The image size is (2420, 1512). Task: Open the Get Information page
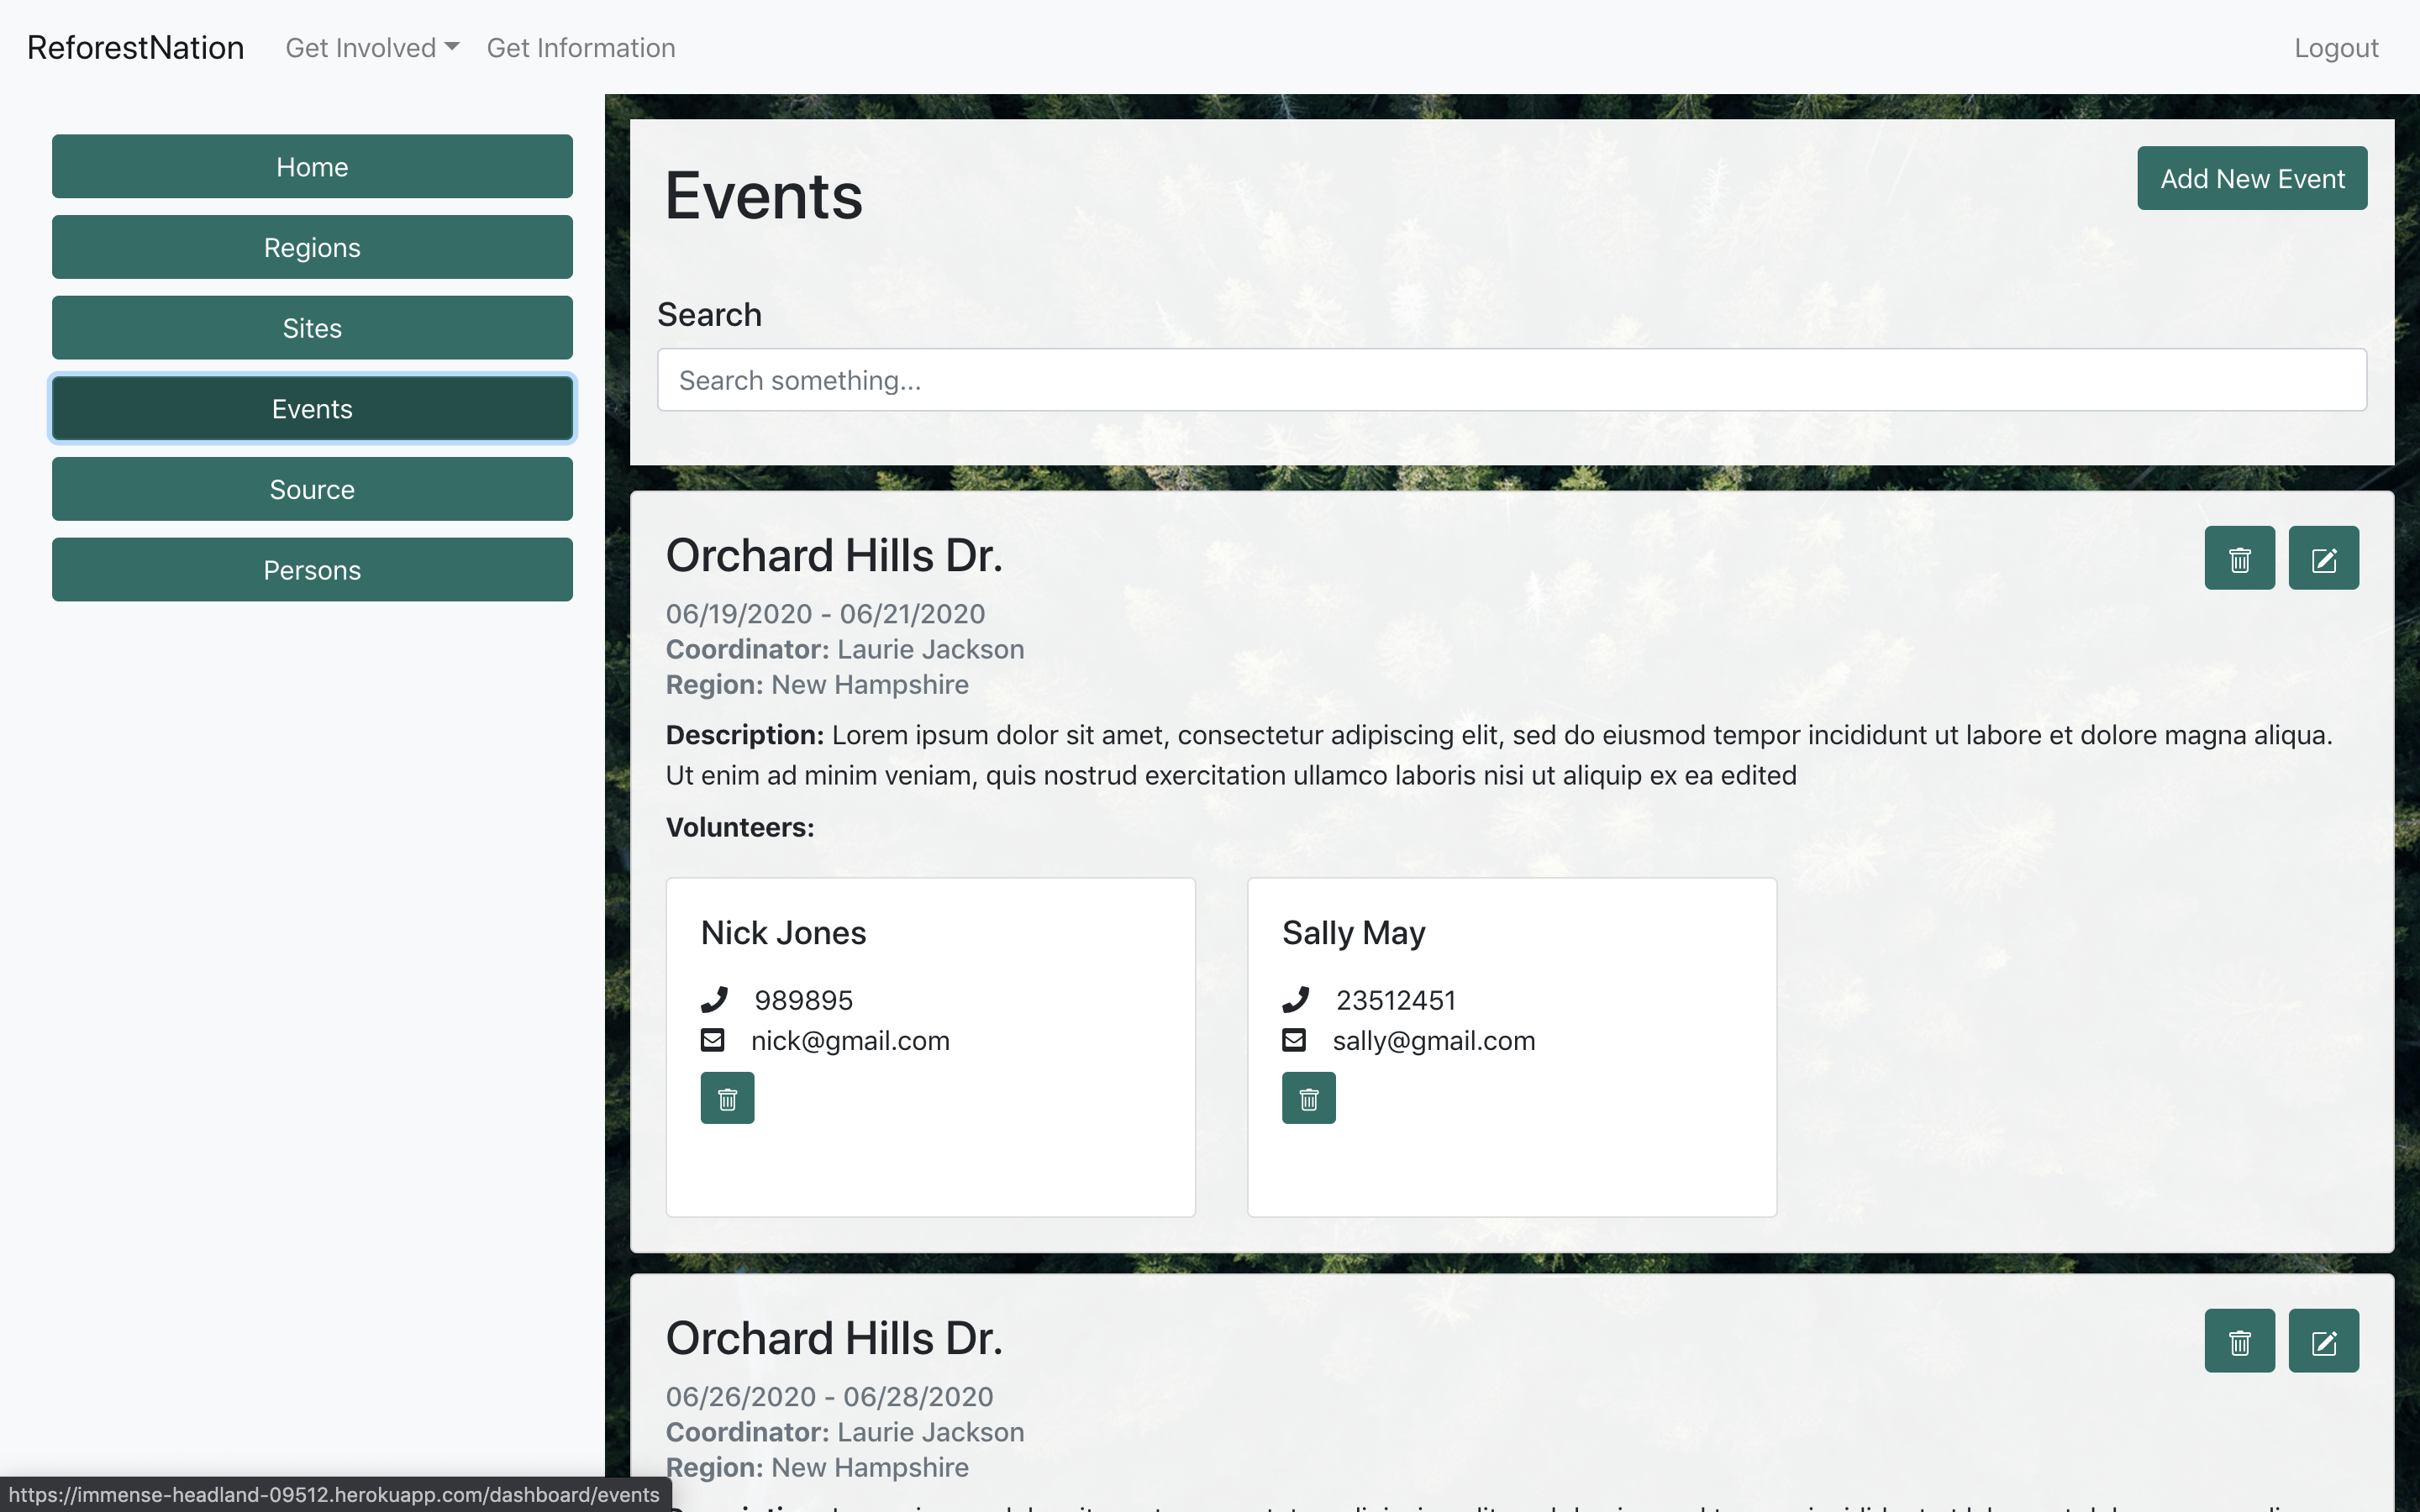[x=581, y=47]
